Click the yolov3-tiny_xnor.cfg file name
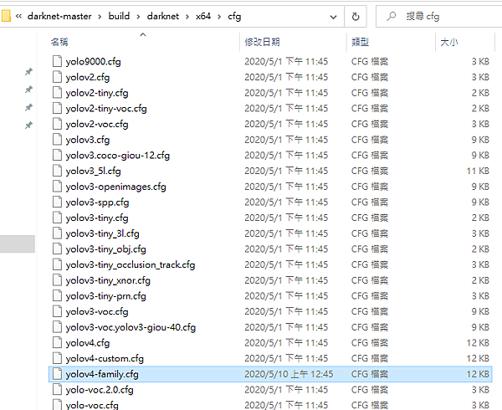502x410 pixels. 108,280
